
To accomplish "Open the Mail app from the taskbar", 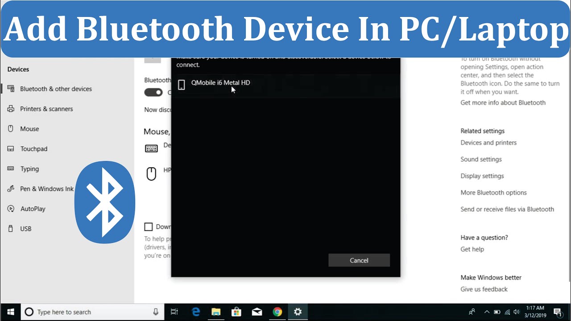I will coord(257,312).
